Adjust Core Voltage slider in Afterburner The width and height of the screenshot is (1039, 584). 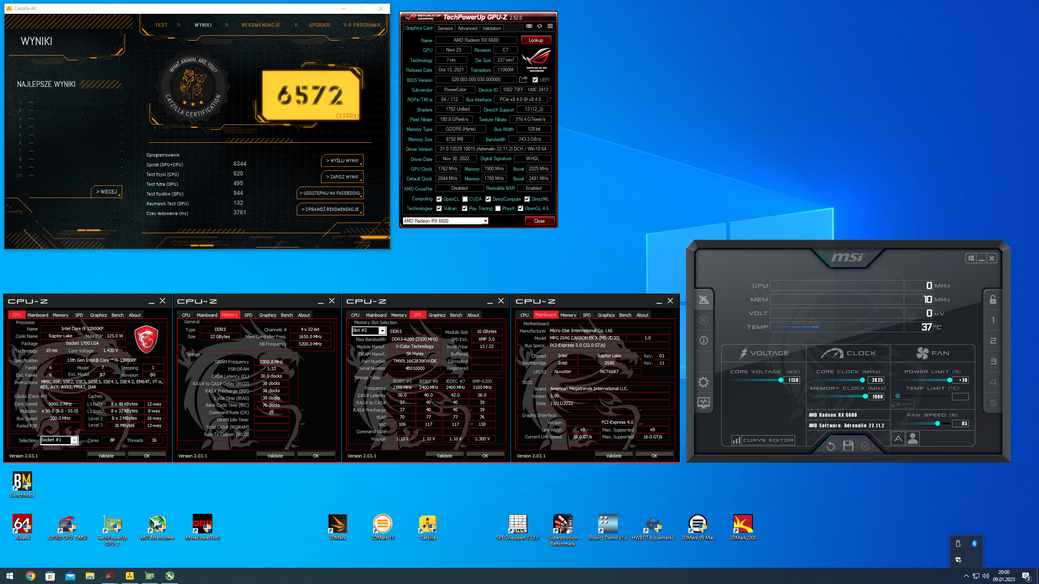click(x=780, y=380)
